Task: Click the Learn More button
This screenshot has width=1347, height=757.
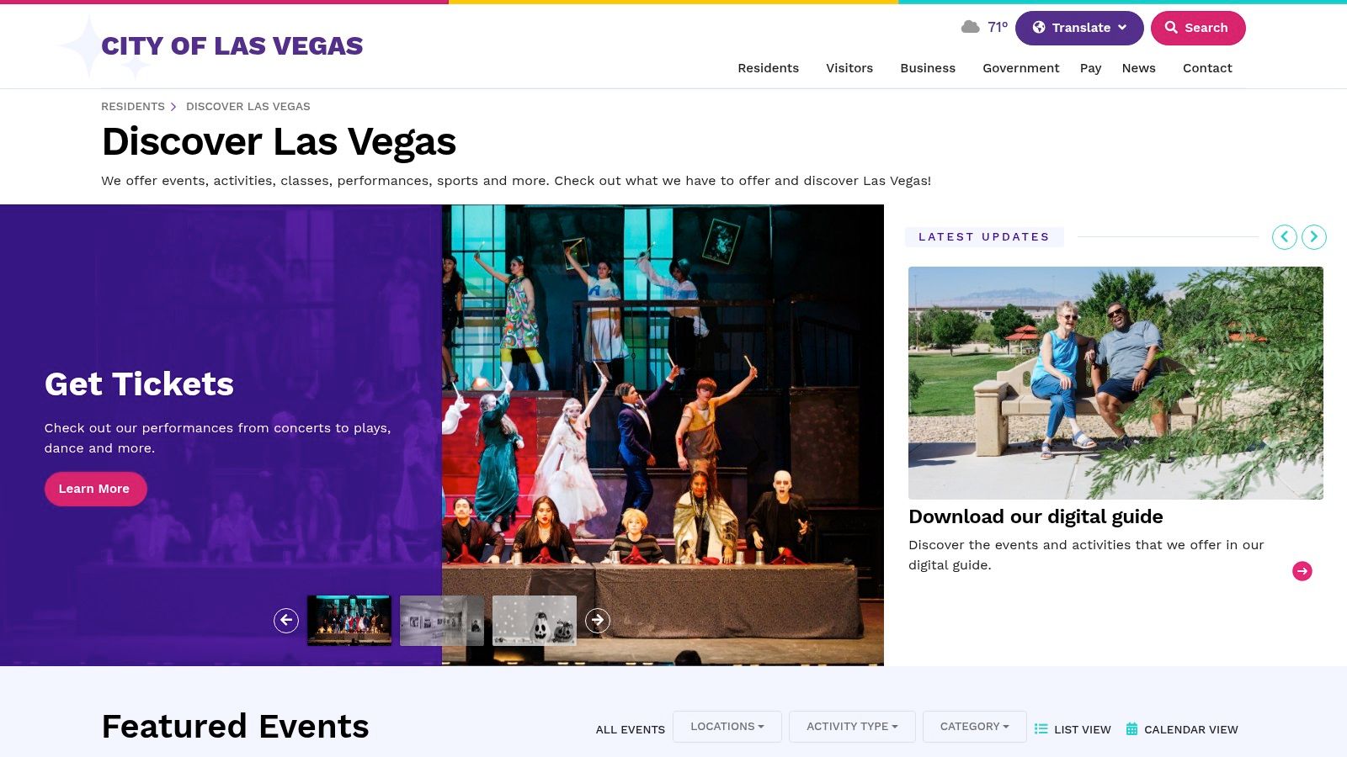Action: 95,489
